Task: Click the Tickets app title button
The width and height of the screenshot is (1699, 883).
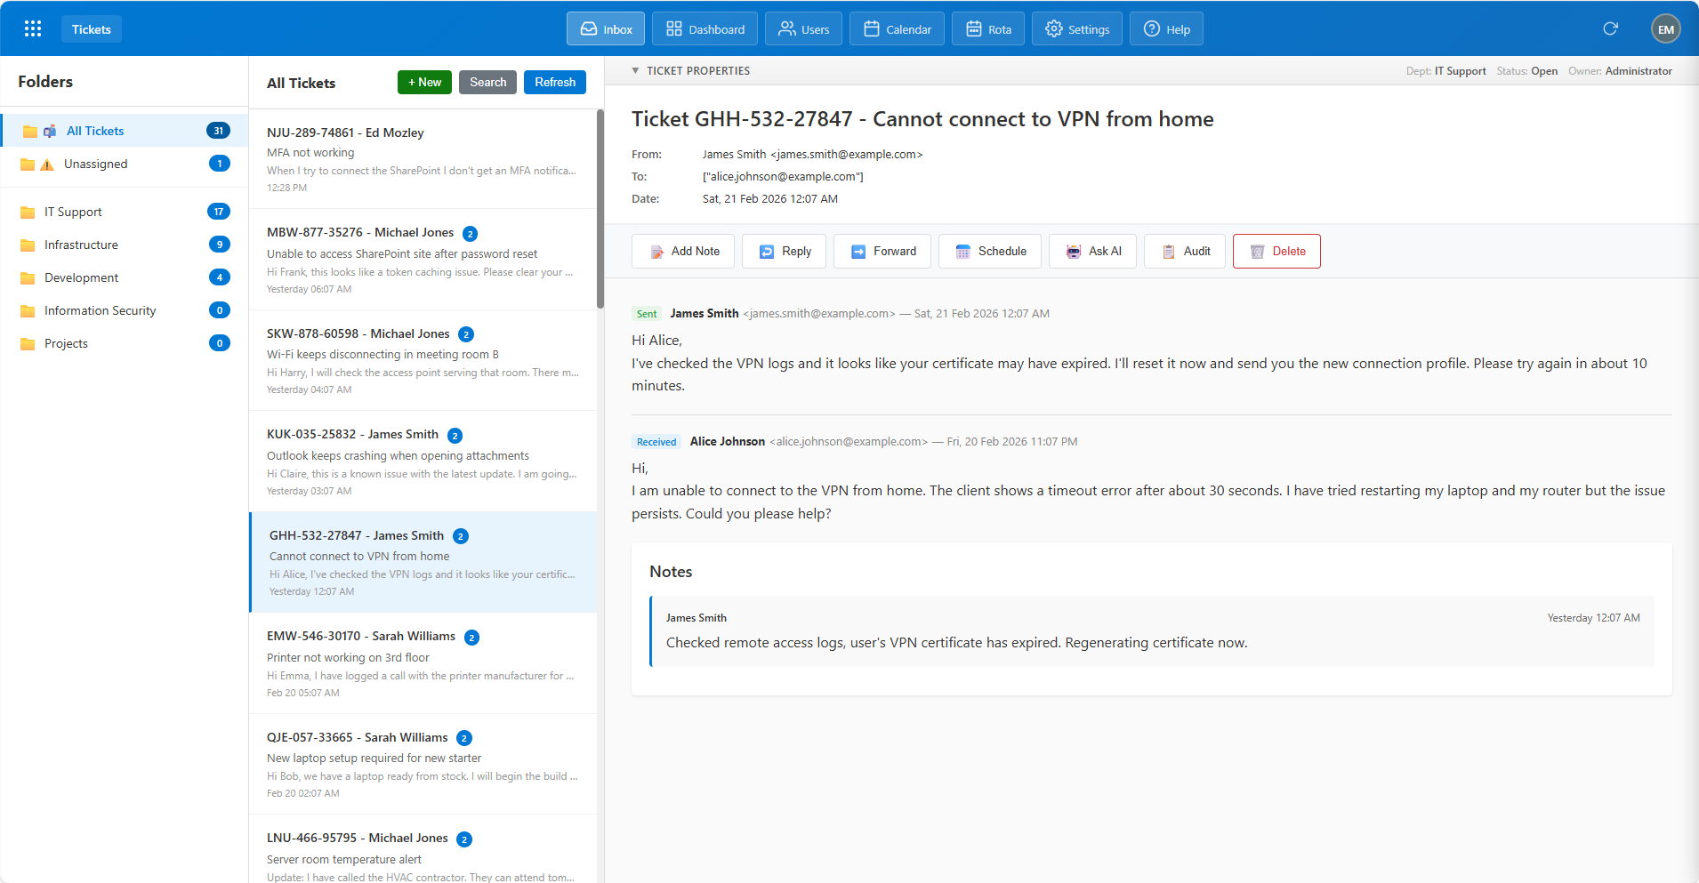Action: [x=92, y=28]
